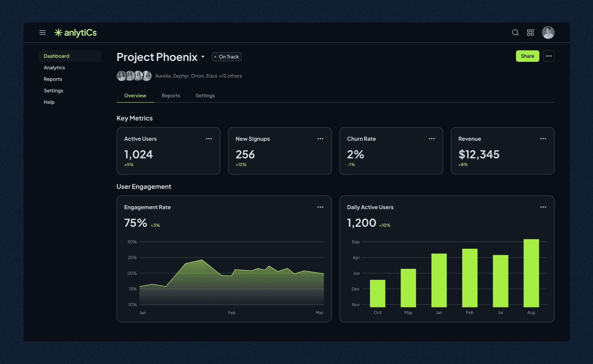Select the Aug bar in the chart

[x=531, y=273]
